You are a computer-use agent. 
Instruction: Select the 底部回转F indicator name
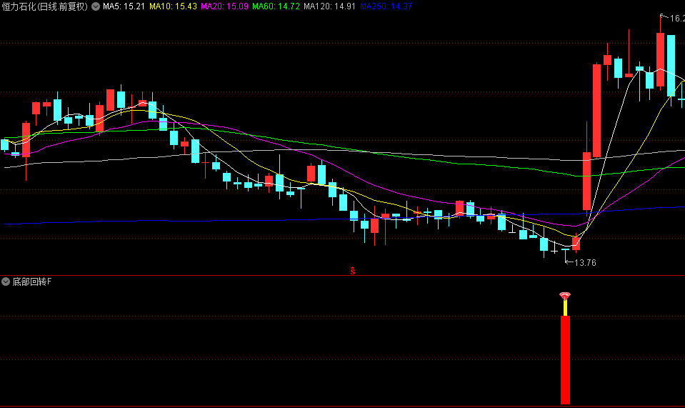(x=31, y=282)
